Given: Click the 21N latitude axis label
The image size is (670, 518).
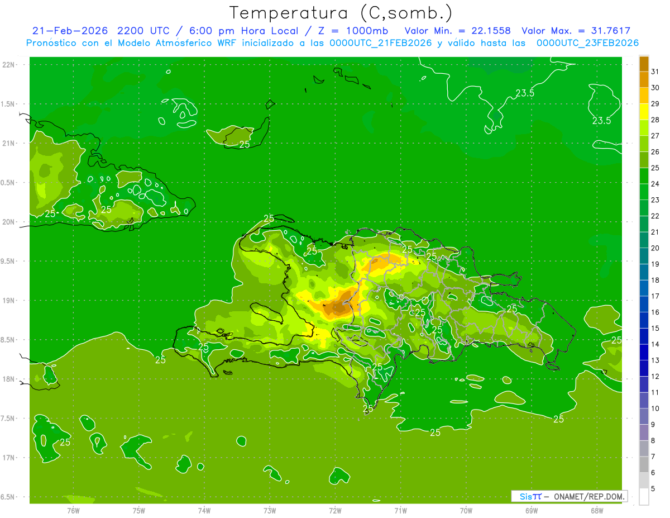Looking at the screenshot, I should (x=8, y=144).
